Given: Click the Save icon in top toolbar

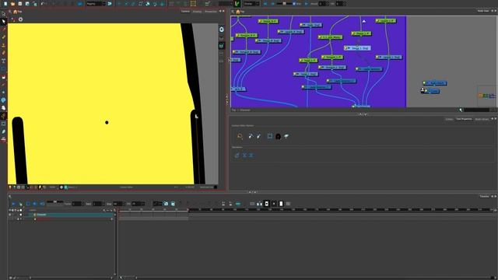Looking at the screenshot, I should (x=20, y=4).
